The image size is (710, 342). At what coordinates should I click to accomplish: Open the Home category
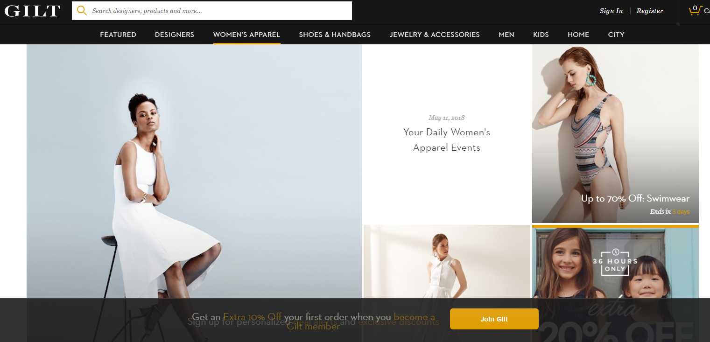click(578, 35)
